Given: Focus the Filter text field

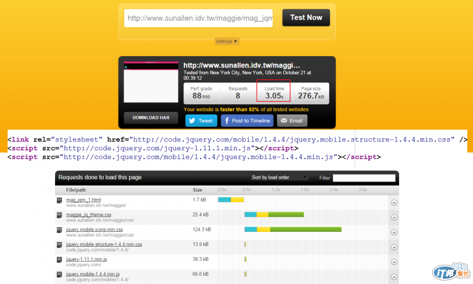Looking at the screenshot, I should click(364, 178).
